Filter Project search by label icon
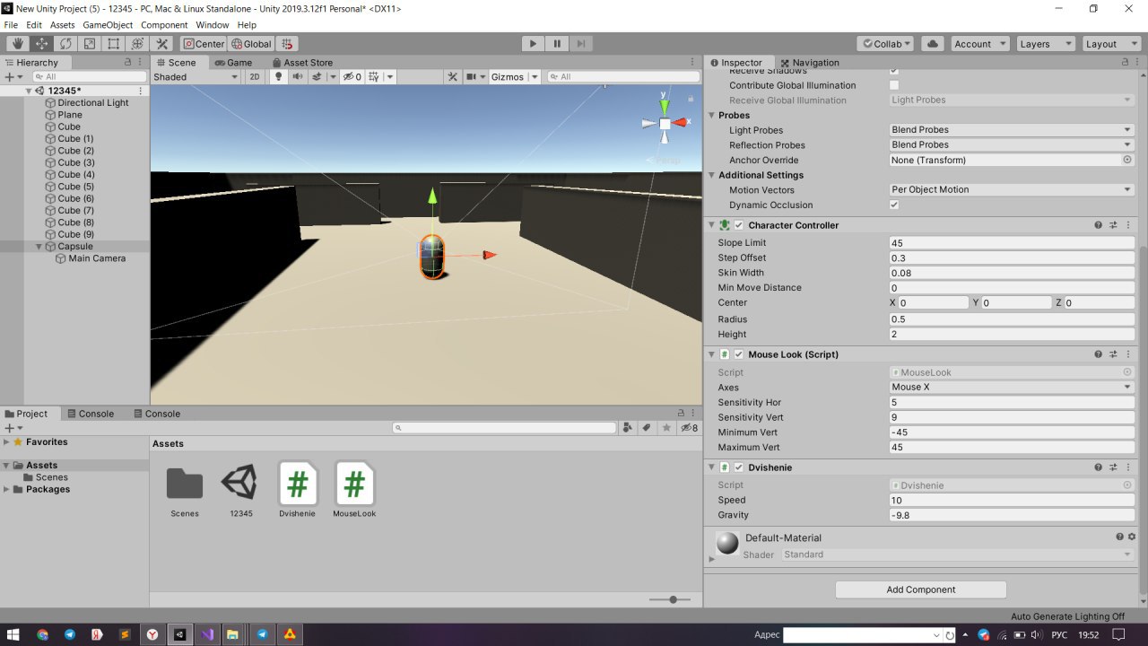 [x=647, y=428]
